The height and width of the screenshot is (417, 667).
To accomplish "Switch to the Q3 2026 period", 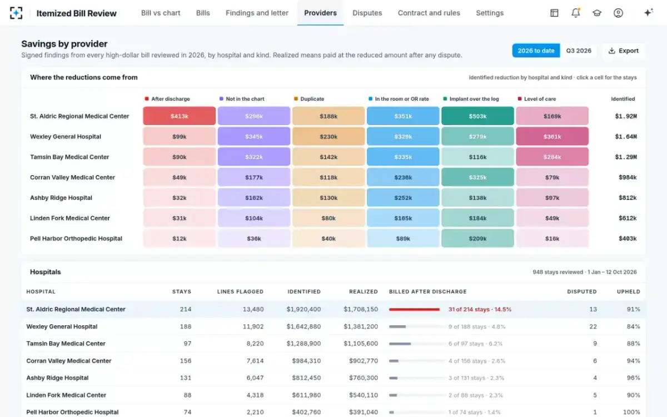I will point(579,51).
